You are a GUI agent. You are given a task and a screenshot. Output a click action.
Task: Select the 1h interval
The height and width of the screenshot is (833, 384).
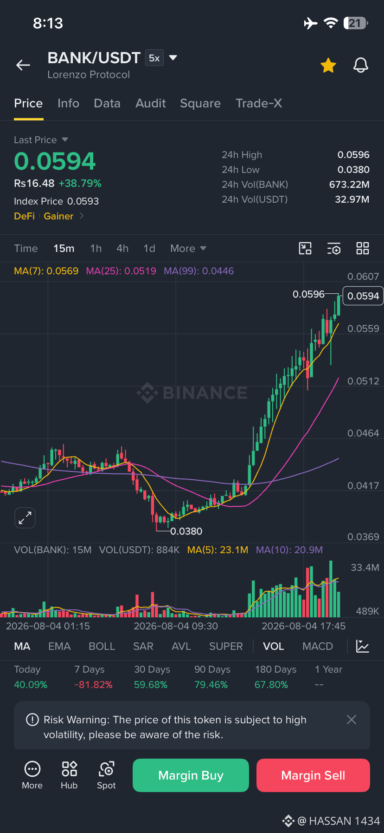96,249
